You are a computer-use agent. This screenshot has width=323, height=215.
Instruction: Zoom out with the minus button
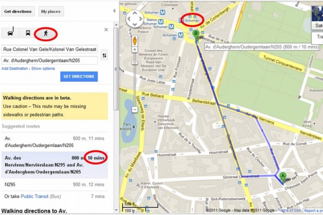click(x=135, y=109)
